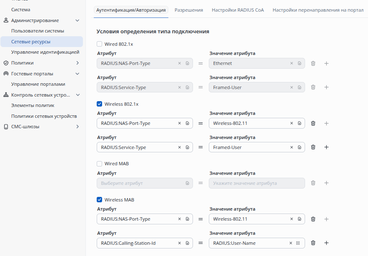Clear the Wireless-802.11 value under Wireless 802.1x

coord(292,123)
